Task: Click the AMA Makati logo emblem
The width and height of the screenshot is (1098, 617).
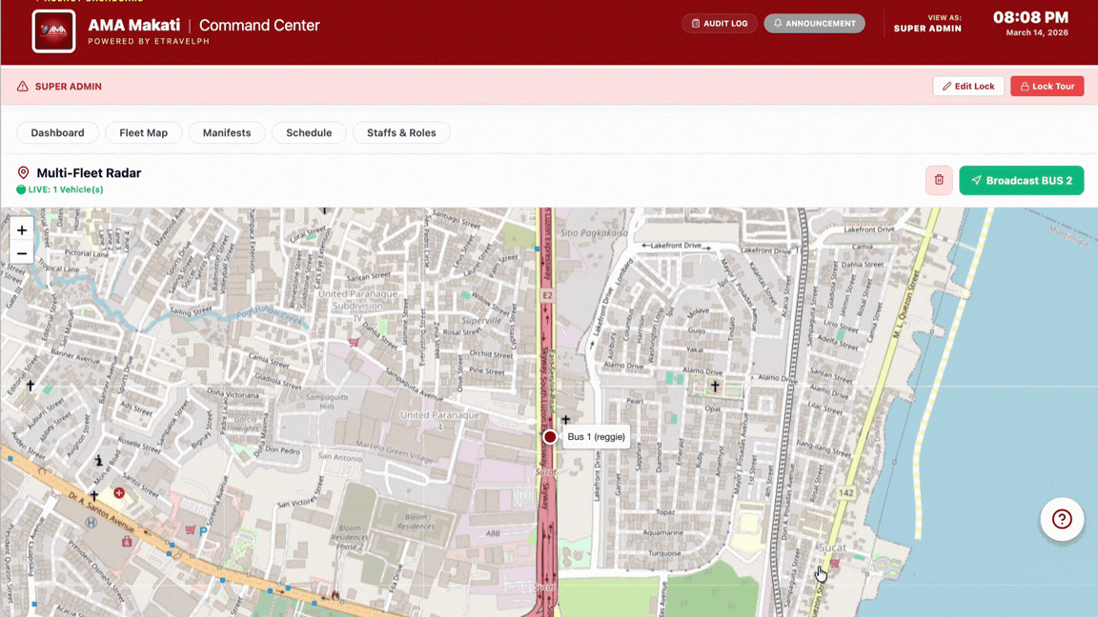Action: click(53, 30)
